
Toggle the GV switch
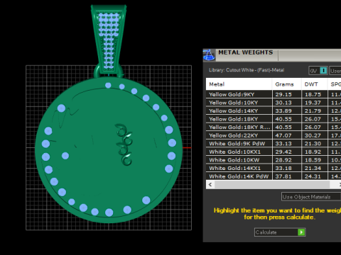318,71
